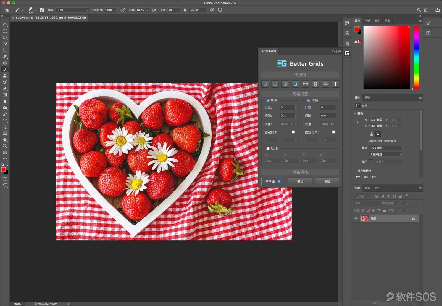
Task: Click the 背景 layer thumbnail
Action: (365, 219)
